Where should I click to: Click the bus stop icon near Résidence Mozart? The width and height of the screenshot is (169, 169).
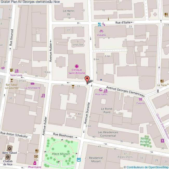click(79, 160)
